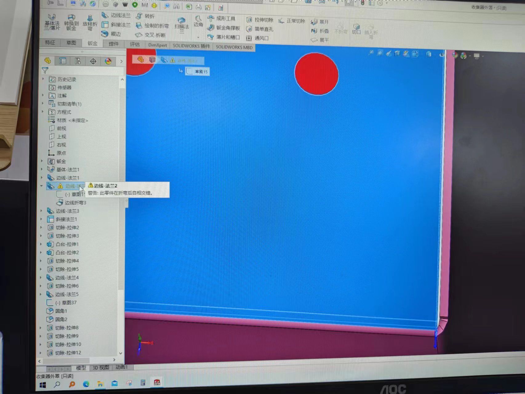
Task: Select the 拉伸切除 extruded cut tool
Action: click(249, 20)
